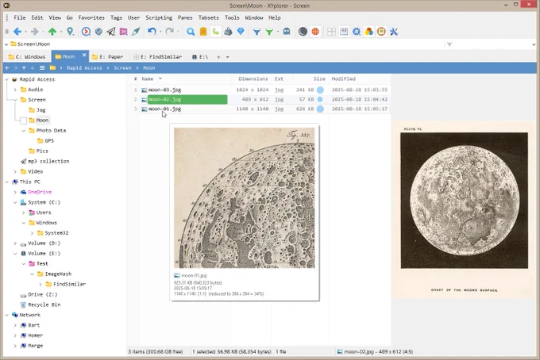Expand the FindSimilar folder node

(40, 285)
